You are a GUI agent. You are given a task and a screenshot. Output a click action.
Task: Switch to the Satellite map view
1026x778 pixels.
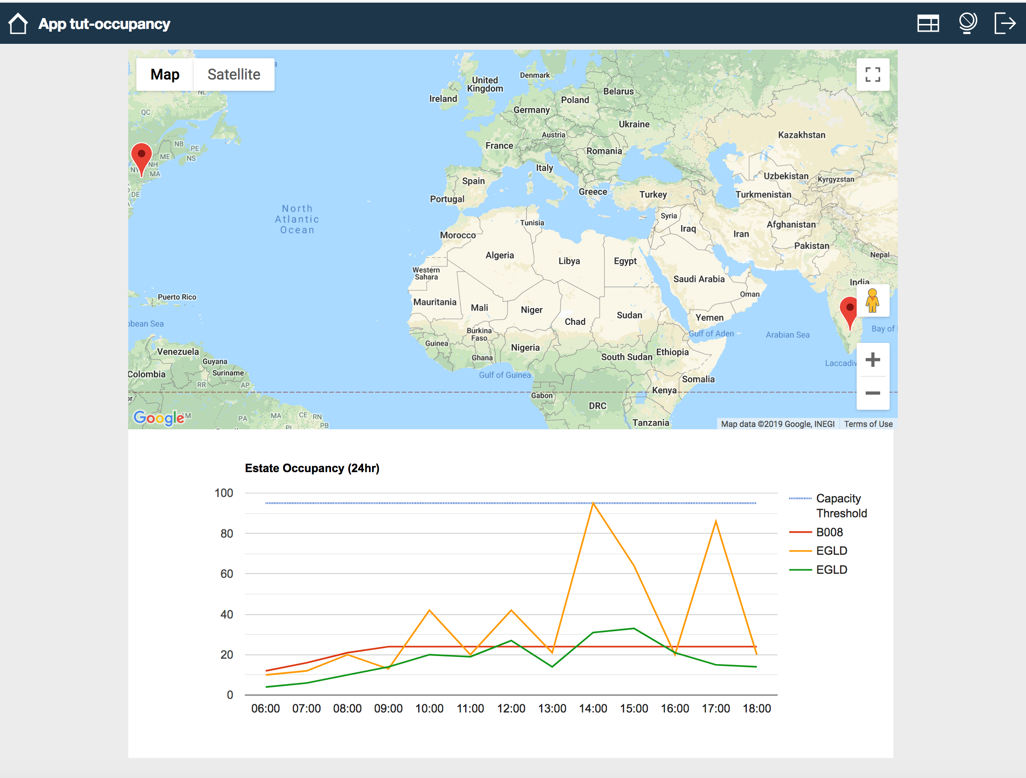pos(234,74)
